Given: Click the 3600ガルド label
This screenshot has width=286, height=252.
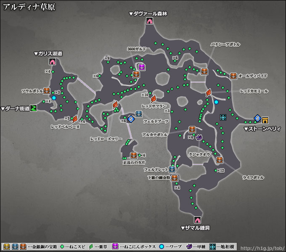Looking at the screenshot, I should coord(137,49).
